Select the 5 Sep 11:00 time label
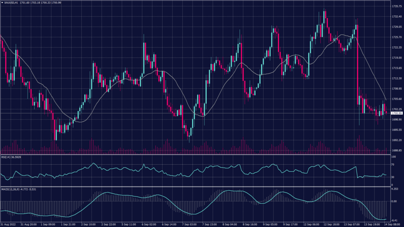Image resolution: width=404 pixels, height=227 pixels. [x=130, y=224]
